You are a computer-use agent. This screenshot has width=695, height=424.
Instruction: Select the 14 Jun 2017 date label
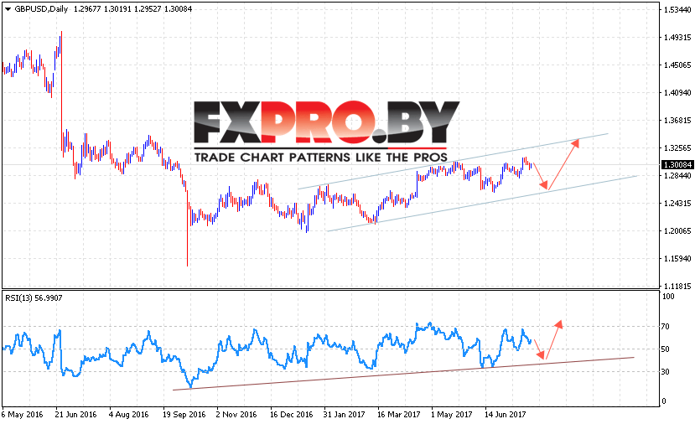(x=505, y=415)
